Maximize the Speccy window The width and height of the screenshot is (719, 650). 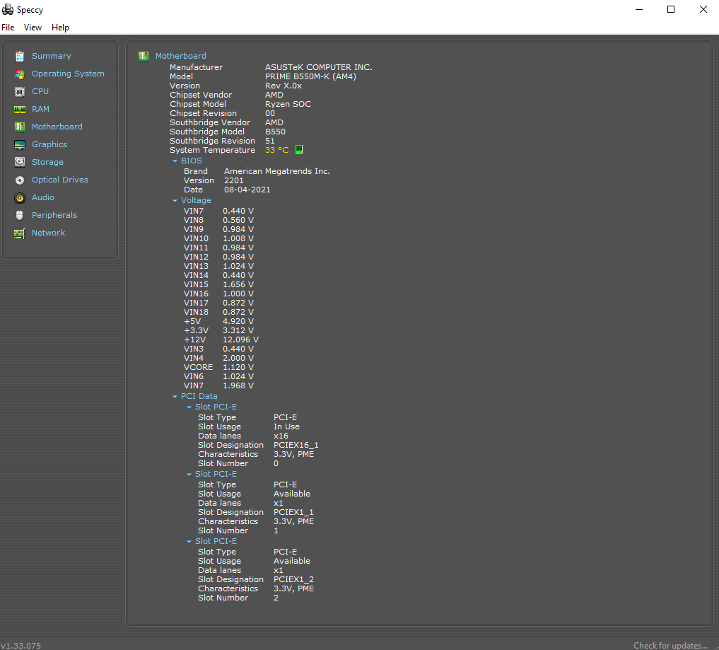tap(671, 10)
